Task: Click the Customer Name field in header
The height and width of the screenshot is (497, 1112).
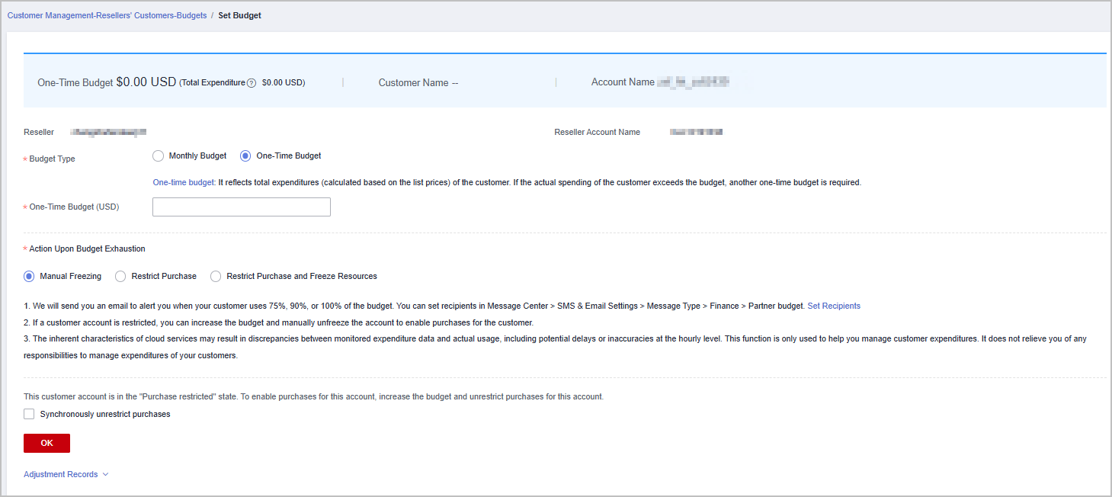Action: click(418, 83)
